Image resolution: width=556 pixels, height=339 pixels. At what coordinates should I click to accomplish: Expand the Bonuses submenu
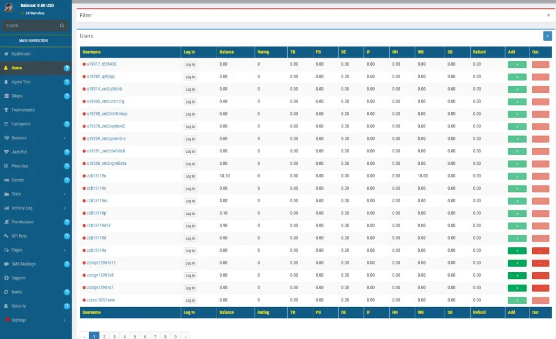tap(65, 138)
